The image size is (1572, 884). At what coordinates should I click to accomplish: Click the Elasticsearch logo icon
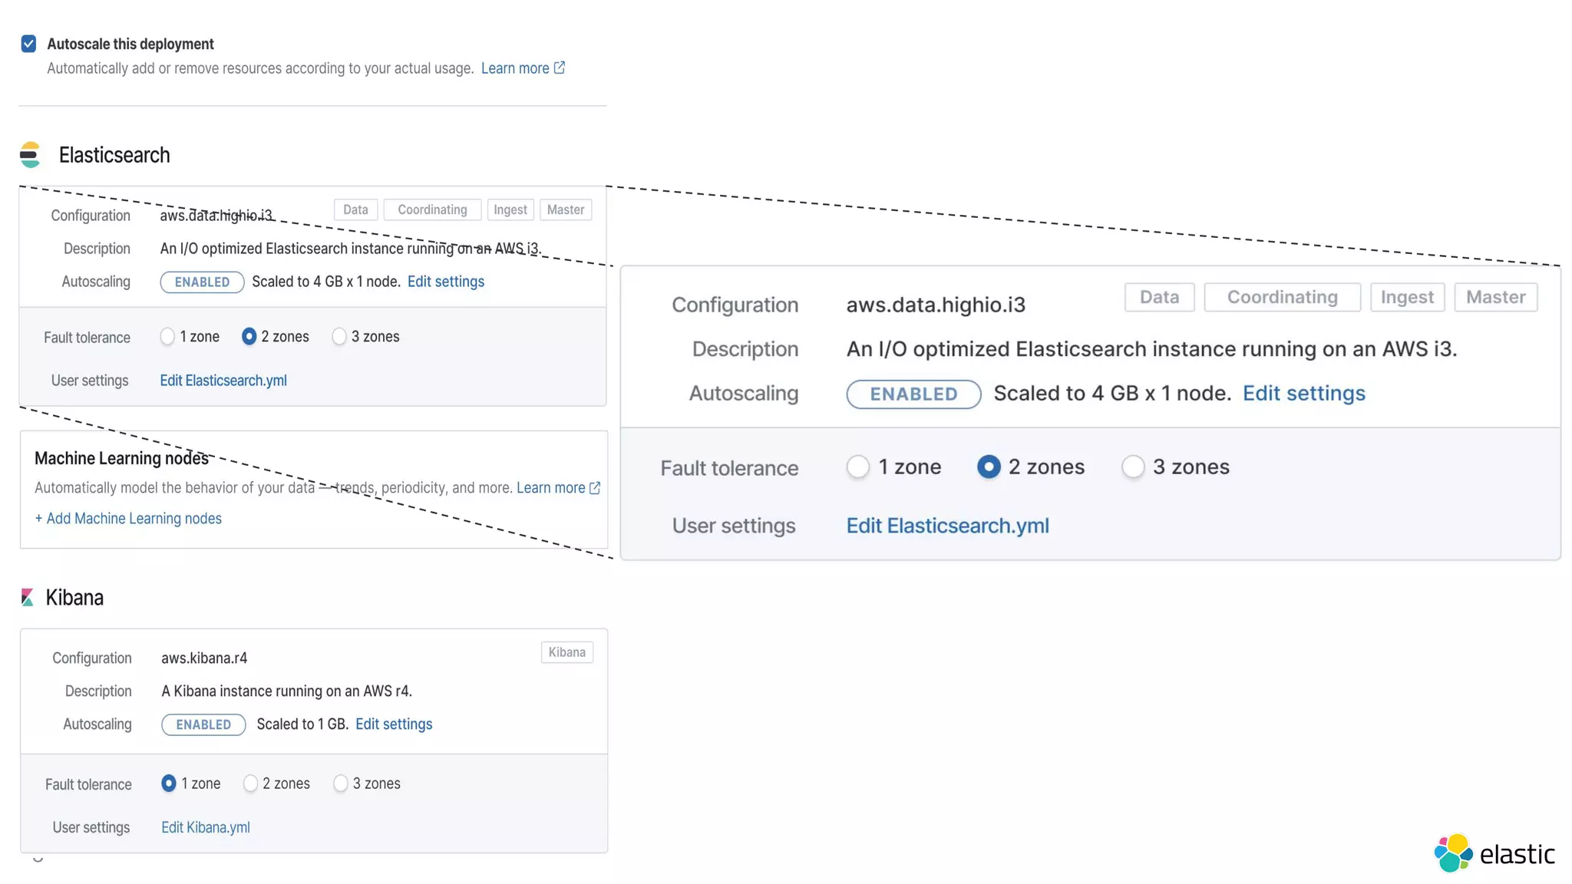(30, 155)
